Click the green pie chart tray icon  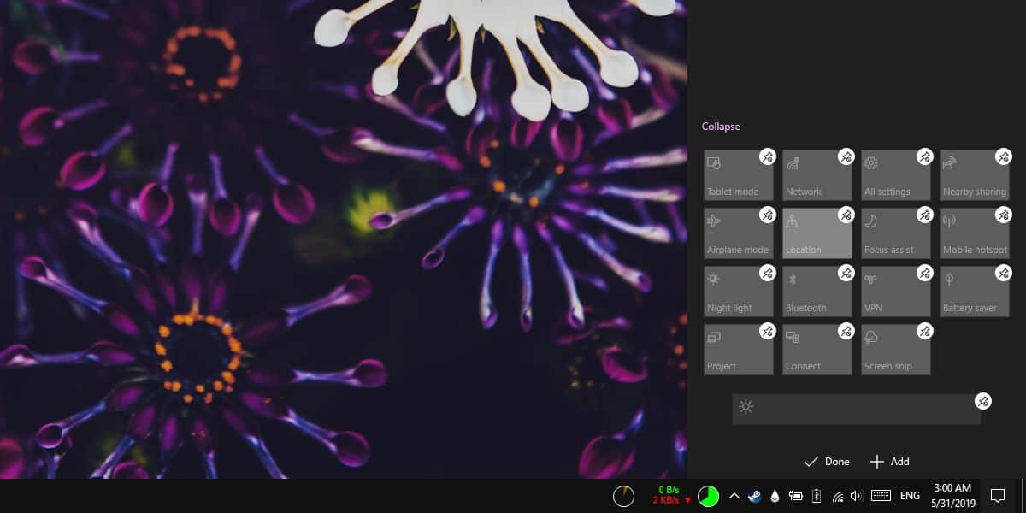(x=708, y=497)
